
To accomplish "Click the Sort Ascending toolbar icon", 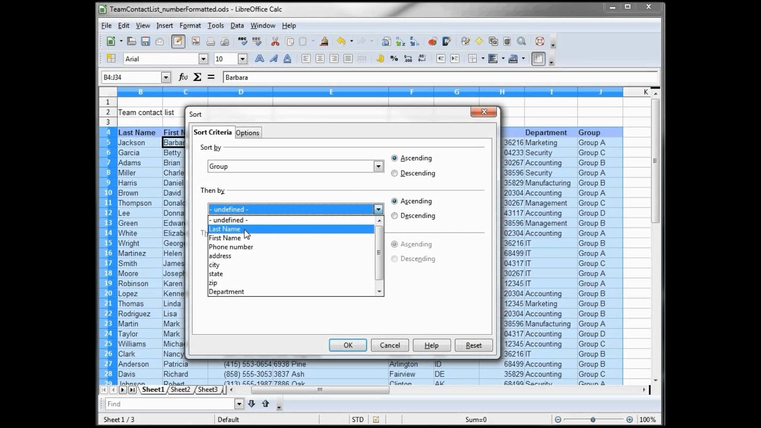I will click(x=401, y=41).
